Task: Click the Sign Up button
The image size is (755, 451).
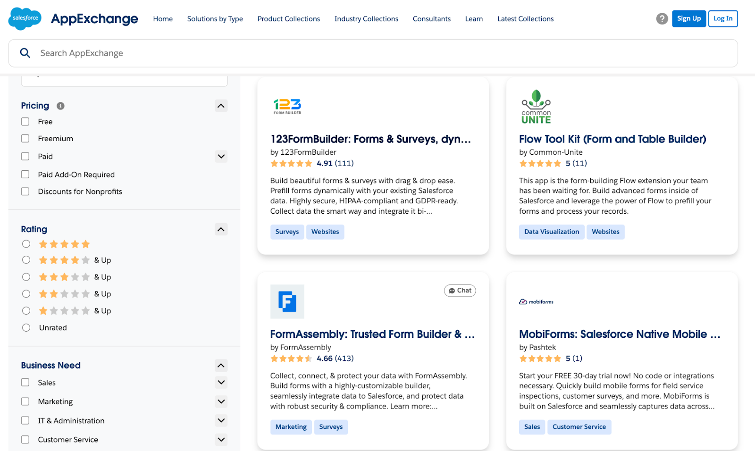Action: pos(689,18)
